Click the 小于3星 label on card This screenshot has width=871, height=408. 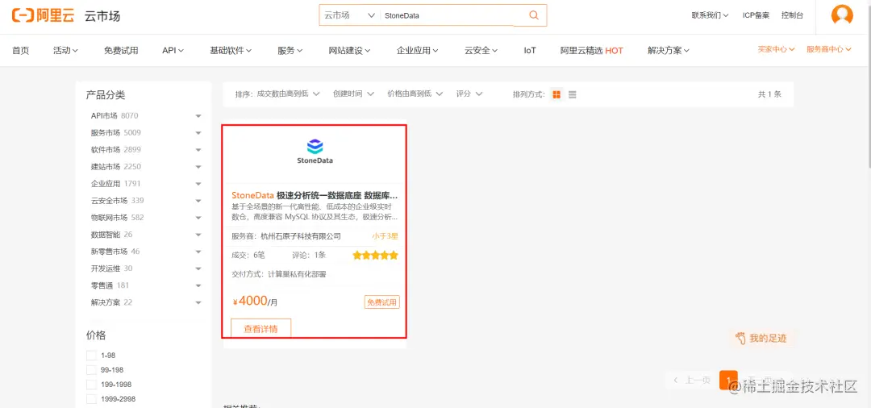coord(385,236)
